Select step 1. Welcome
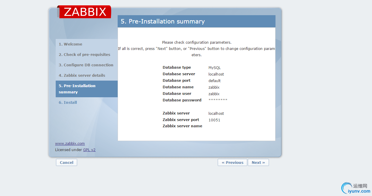The height and width of the screenshot is (196, 372). click(87, 44)
